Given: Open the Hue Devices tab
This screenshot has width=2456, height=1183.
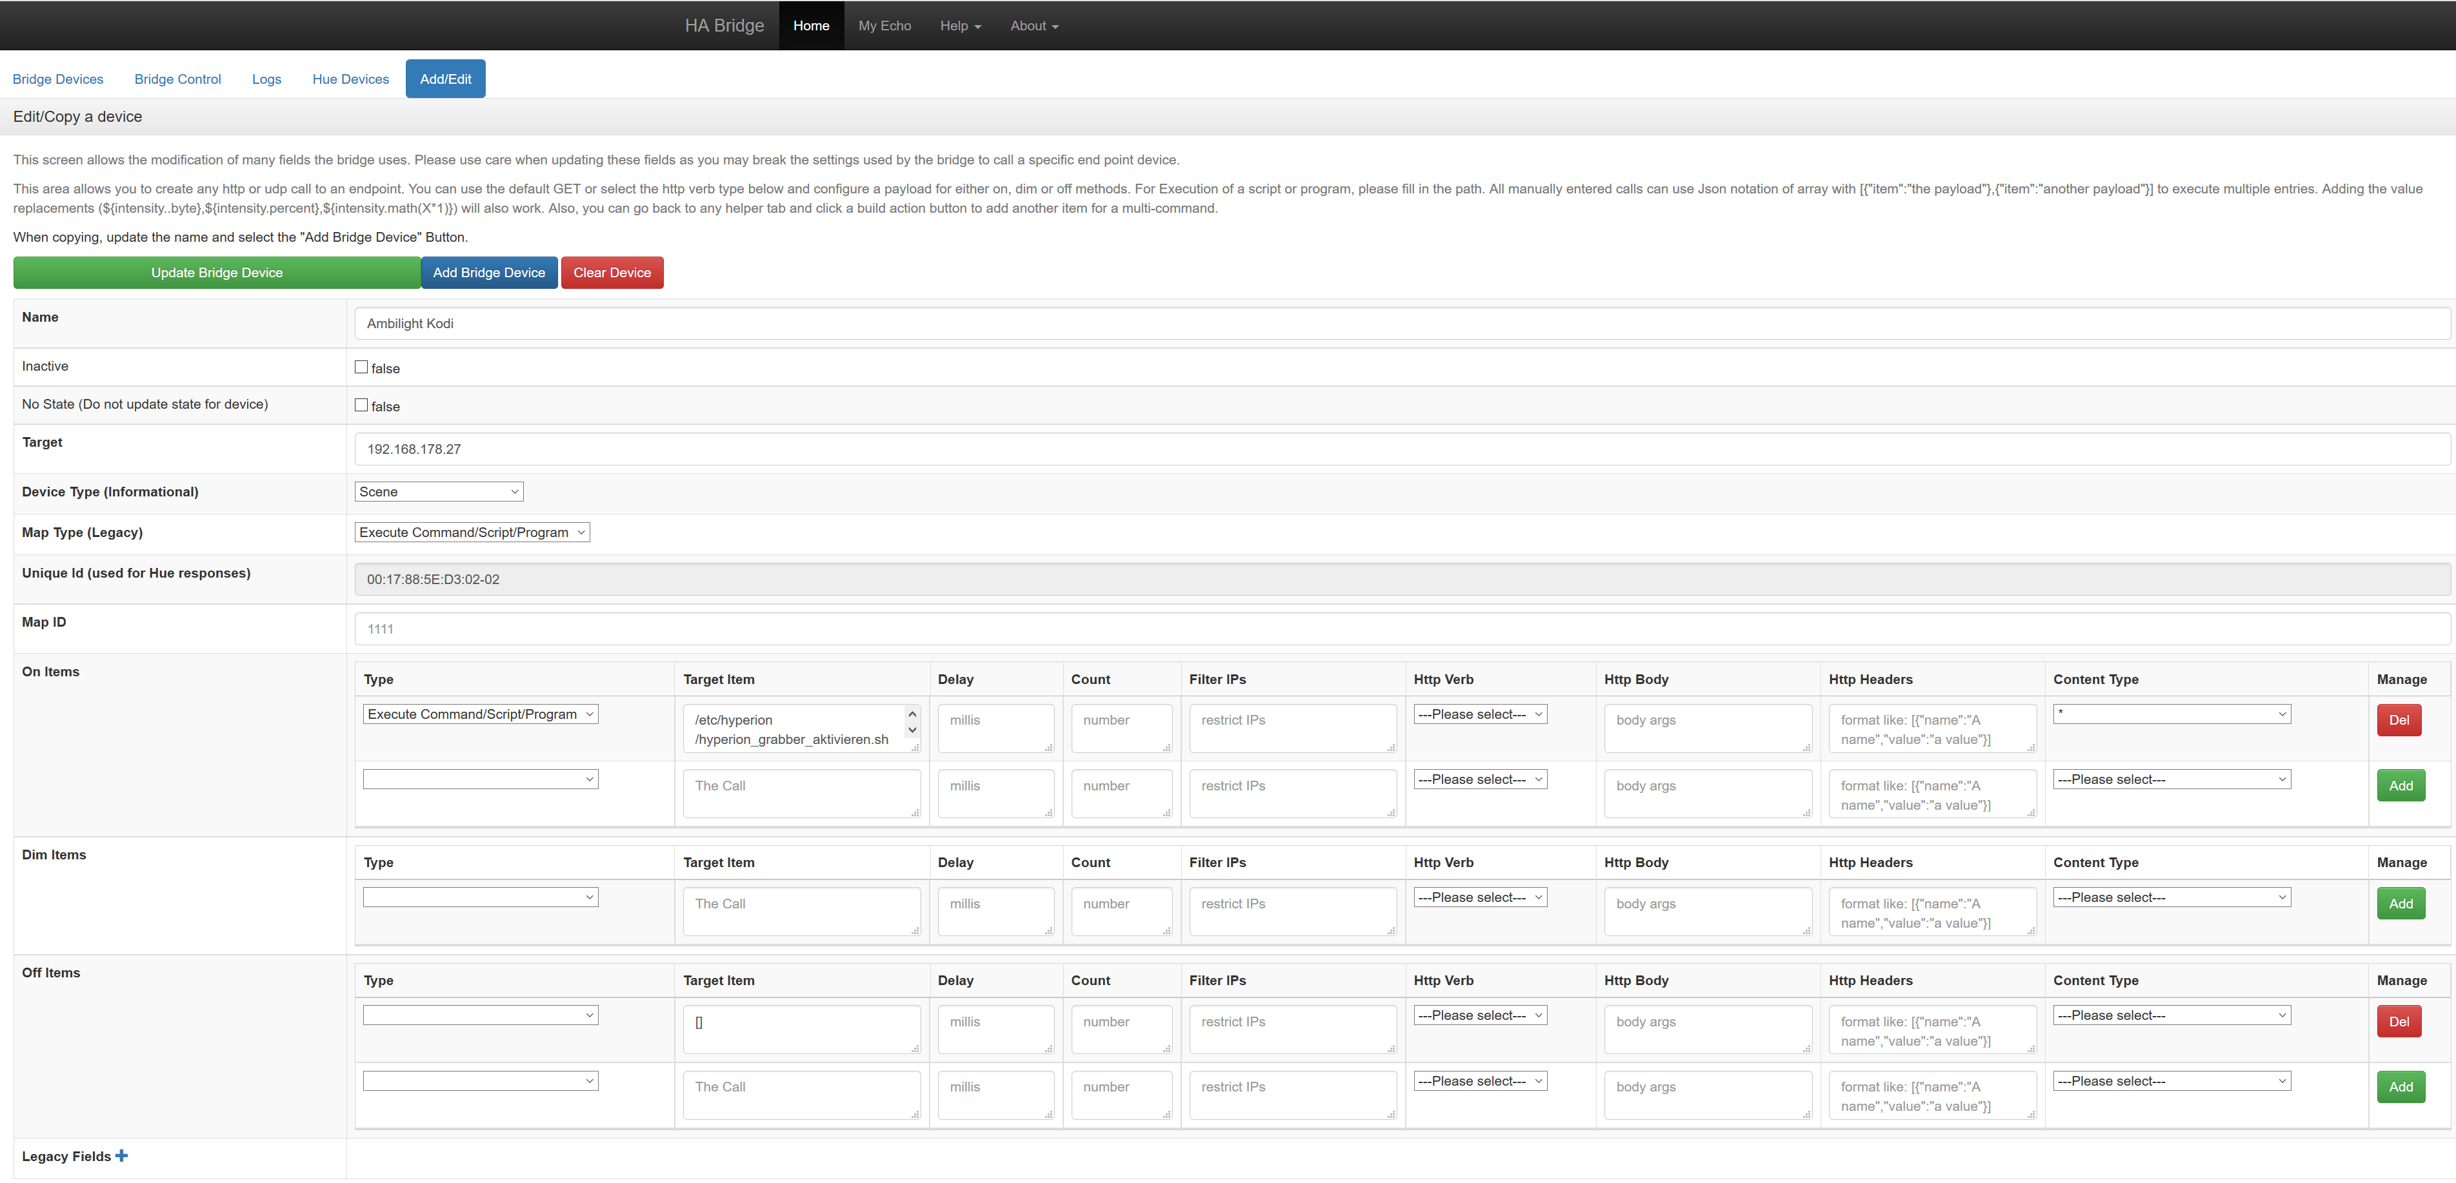Looking at the screenshot, I should coord(350,79).
